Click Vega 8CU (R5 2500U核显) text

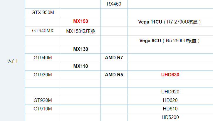pos(170,41)
